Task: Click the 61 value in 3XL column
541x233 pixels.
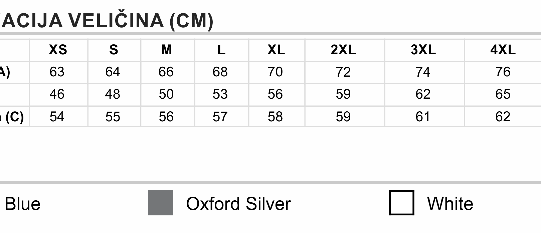Action: (423, 117)
